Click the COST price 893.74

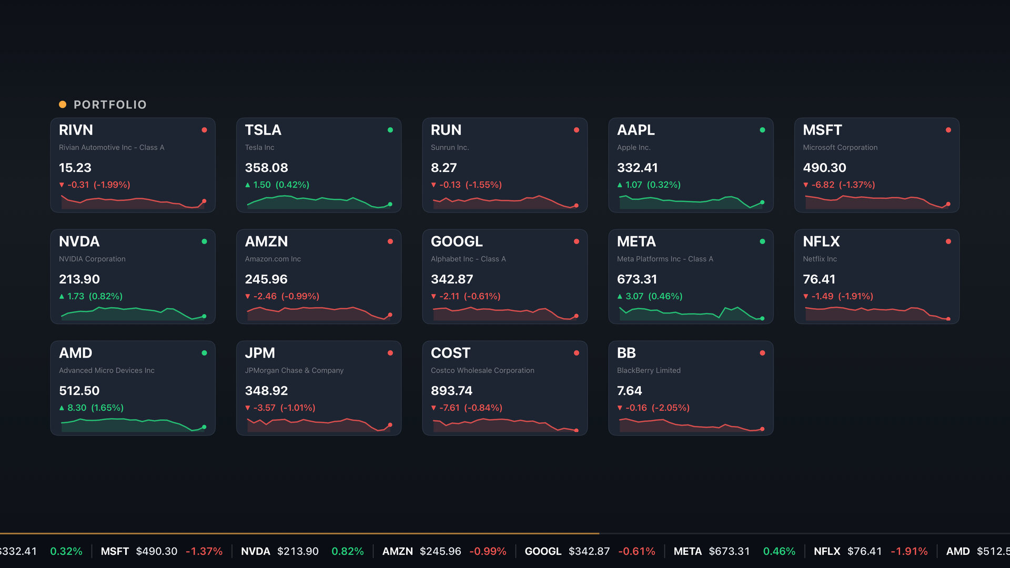[x=451, y=391]
